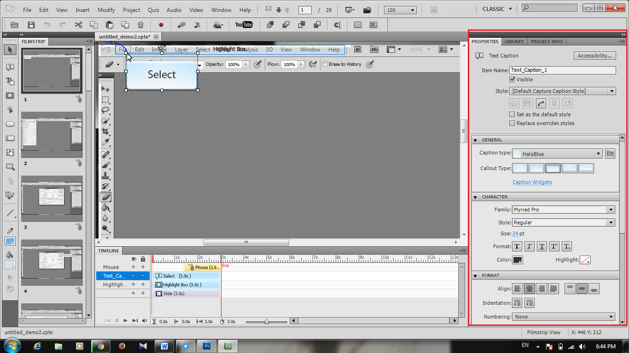Apply Italic text format
The image size is (629, 353).
[530, 247]
